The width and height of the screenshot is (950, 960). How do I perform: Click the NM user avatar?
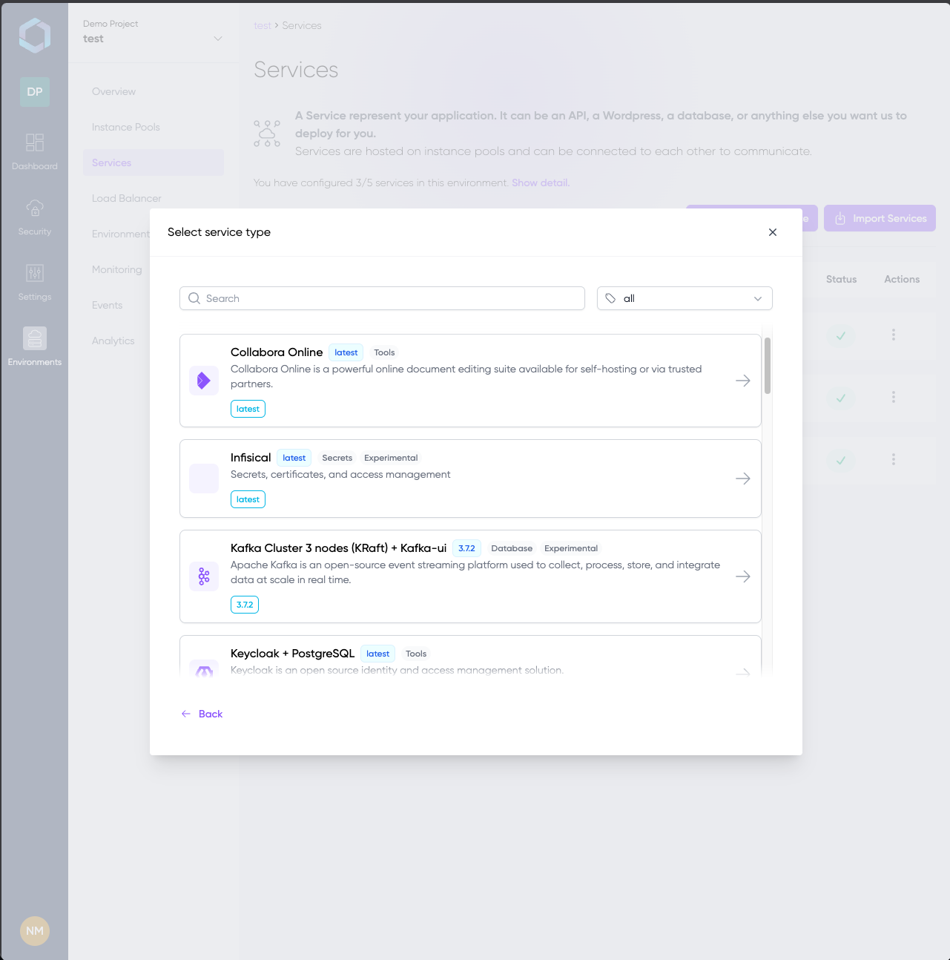(x=35, y=931)
